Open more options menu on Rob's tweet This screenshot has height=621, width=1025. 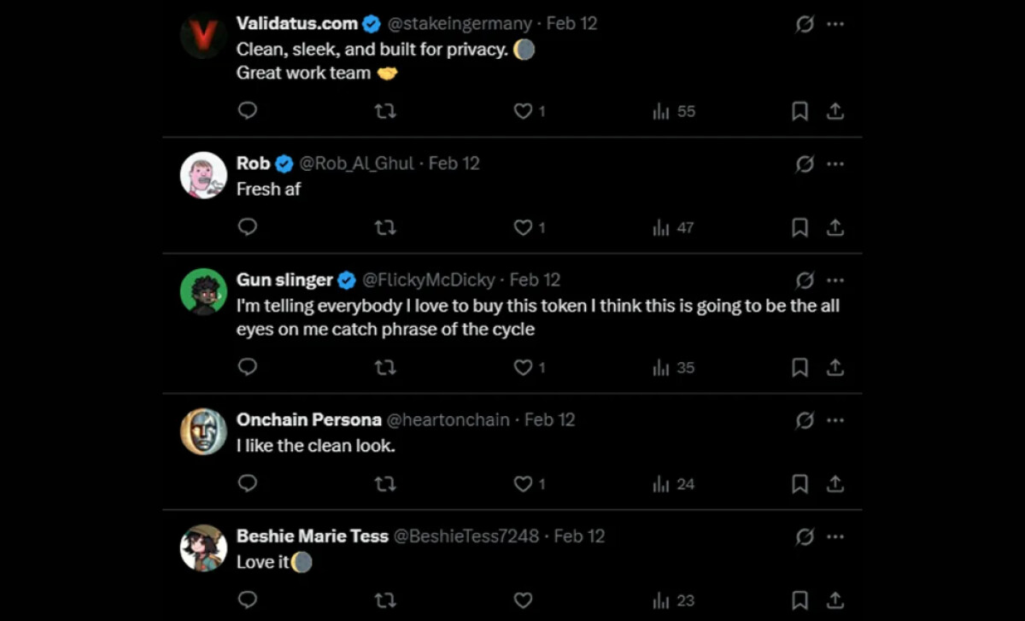pos(835,164)
